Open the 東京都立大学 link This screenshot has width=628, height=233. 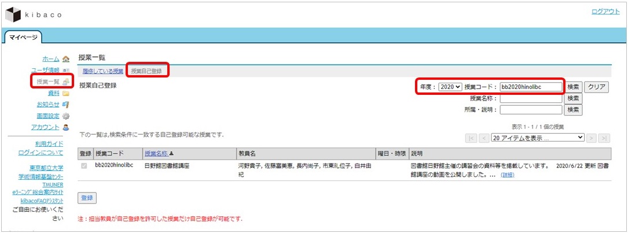point(46,168)
